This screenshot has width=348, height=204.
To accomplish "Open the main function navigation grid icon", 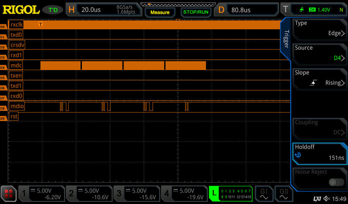I will [x=9, y=194].
